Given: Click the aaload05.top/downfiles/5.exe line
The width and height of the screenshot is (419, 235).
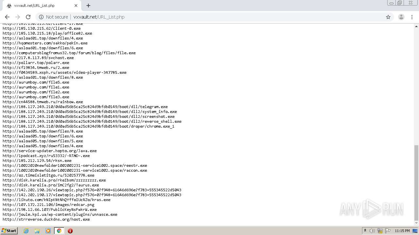Looking at the screenshot, I should coord(43,141).
